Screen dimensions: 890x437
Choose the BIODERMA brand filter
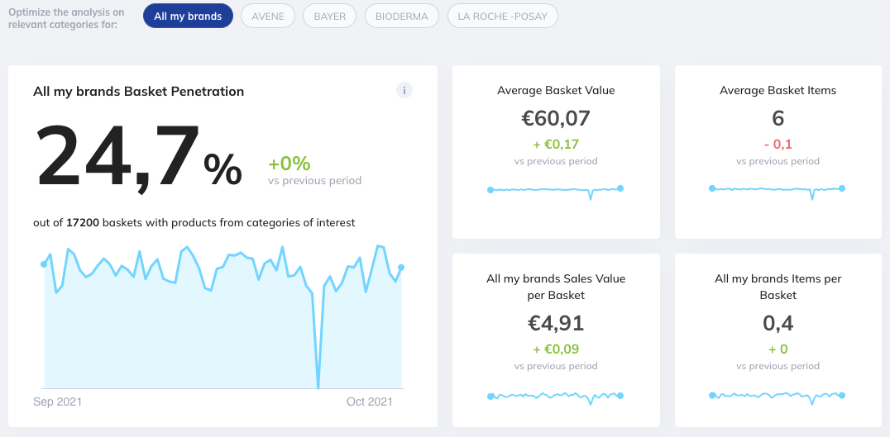402,16
